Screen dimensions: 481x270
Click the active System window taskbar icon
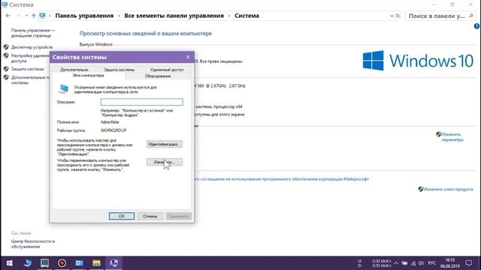[113, 263]
